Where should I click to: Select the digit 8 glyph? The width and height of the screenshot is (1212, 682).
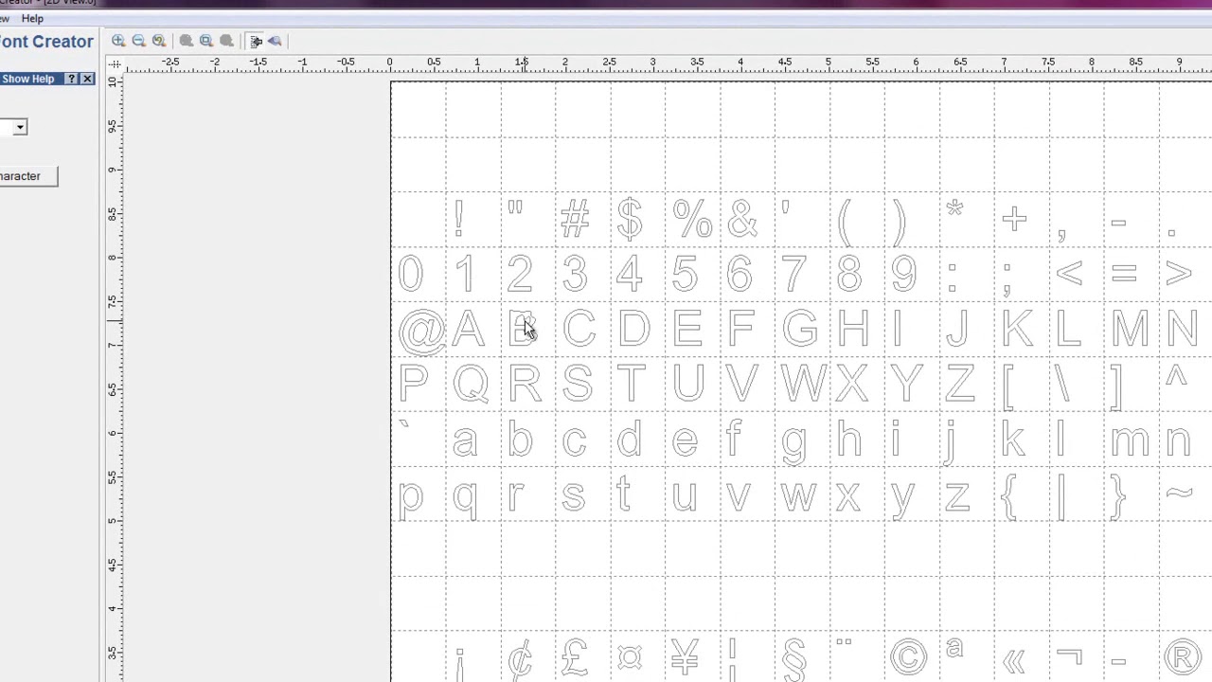pyautogui.click(x=849, y=274)
